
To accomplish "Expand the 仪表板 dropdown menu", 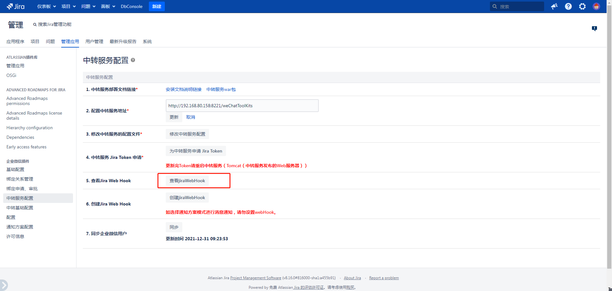I will (x=46, y=6).
